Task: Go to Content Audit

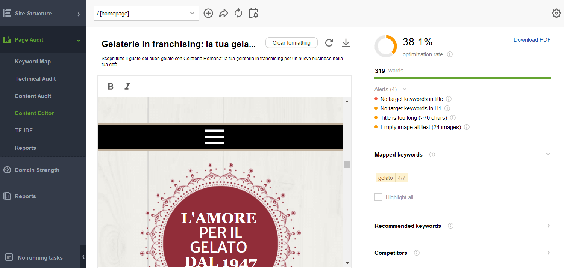Action: [x=33, y=96]
